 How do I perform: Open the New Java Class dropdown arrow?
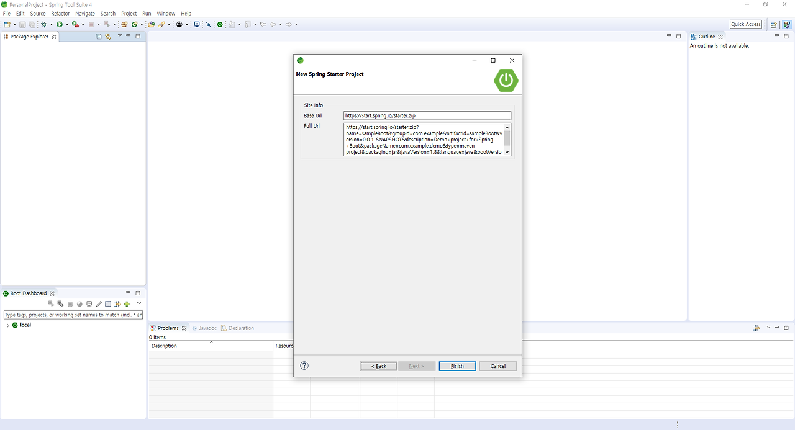(x=142, y=24)
